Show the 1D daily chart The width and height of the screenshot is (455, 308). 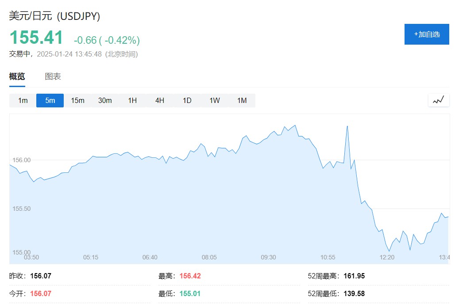187,101
